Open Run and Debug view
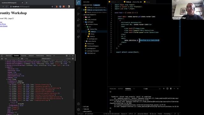 tap(78, 20)
